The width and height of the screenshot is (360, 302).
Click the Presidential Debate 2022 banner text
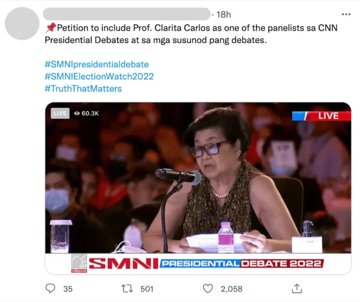(x=242, y=263)
